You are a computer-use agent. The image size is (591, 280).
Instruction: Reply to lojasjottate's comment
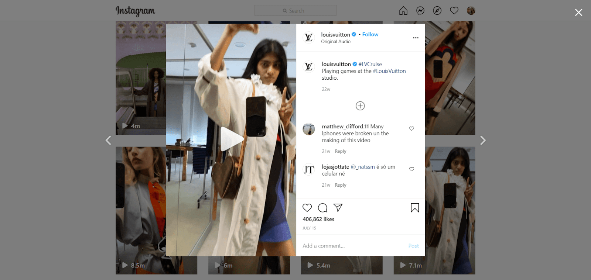point(341,185)
